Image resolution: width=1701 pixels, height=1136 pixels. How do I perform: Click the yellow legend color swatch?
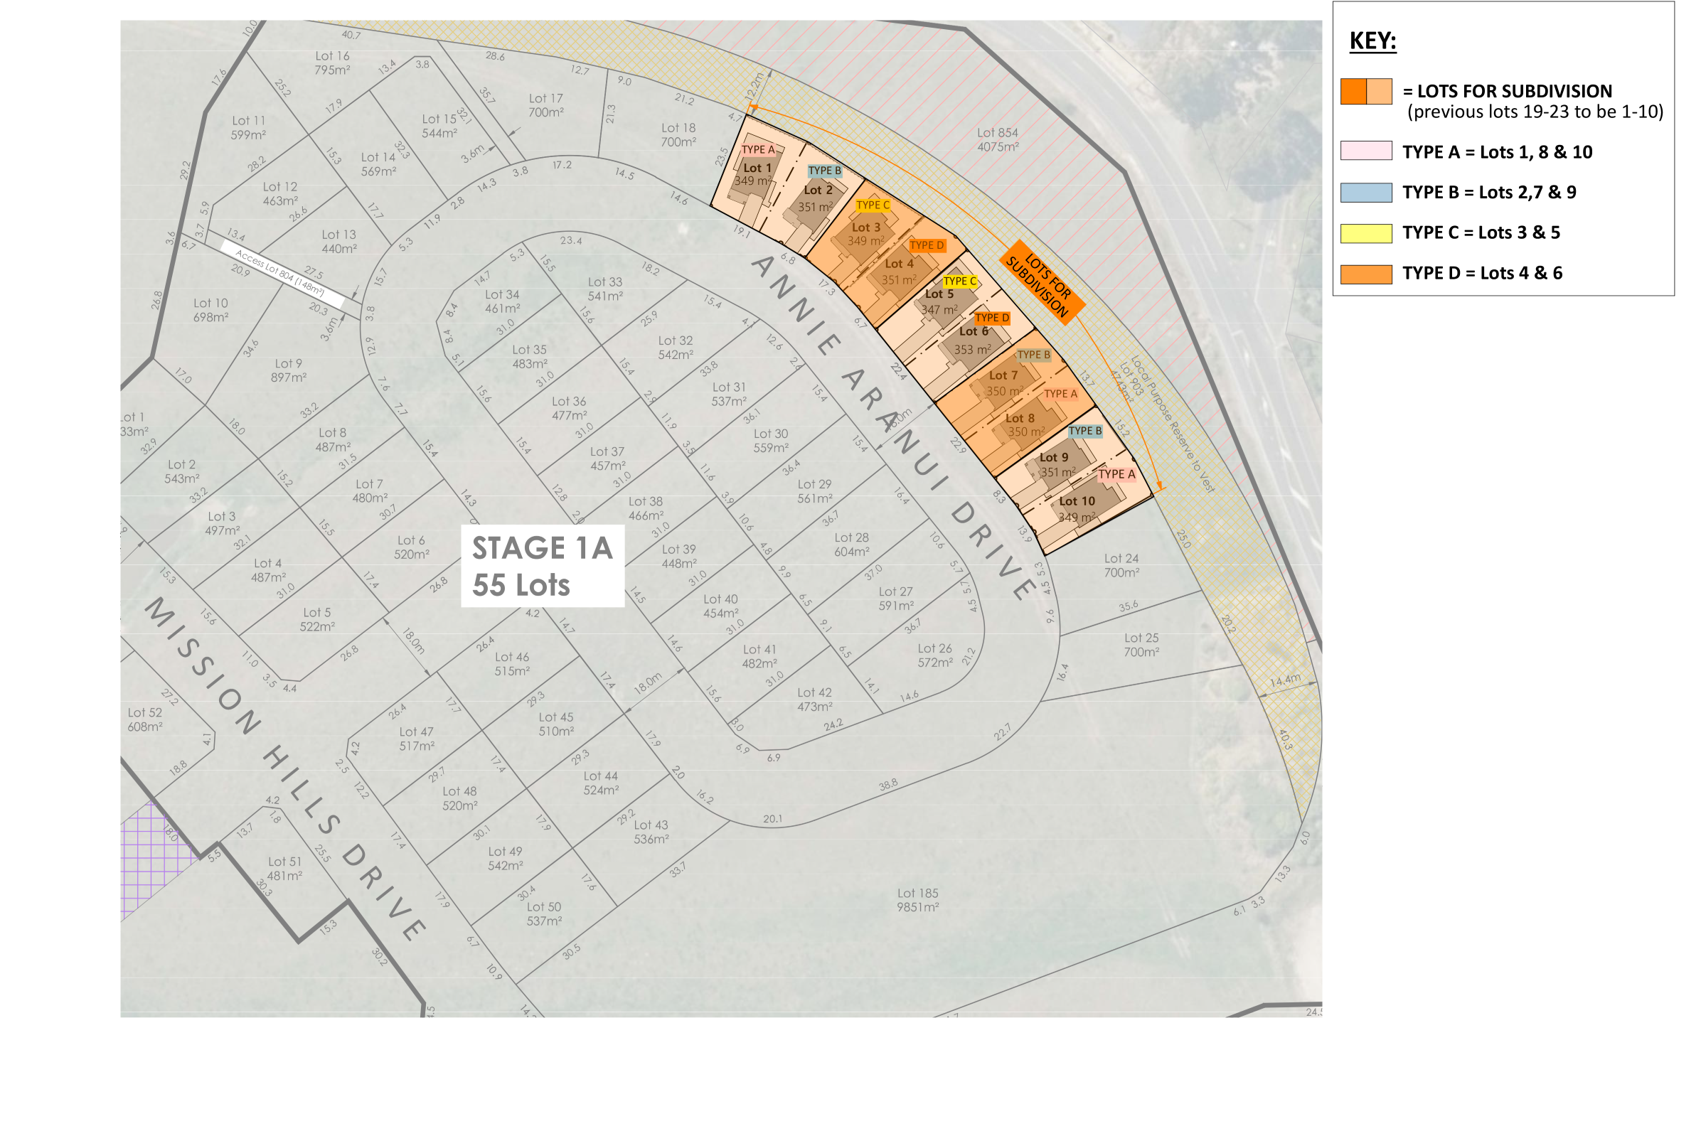[x=1365, y=233]
